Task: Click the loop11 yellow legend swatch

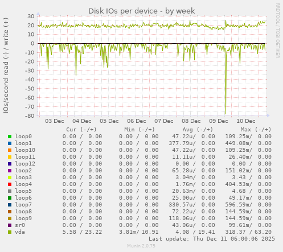Action: point(10,157)
